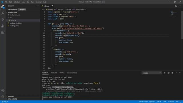Open the Edit menu
183x103 pixels.
click(x=11, y=2)
